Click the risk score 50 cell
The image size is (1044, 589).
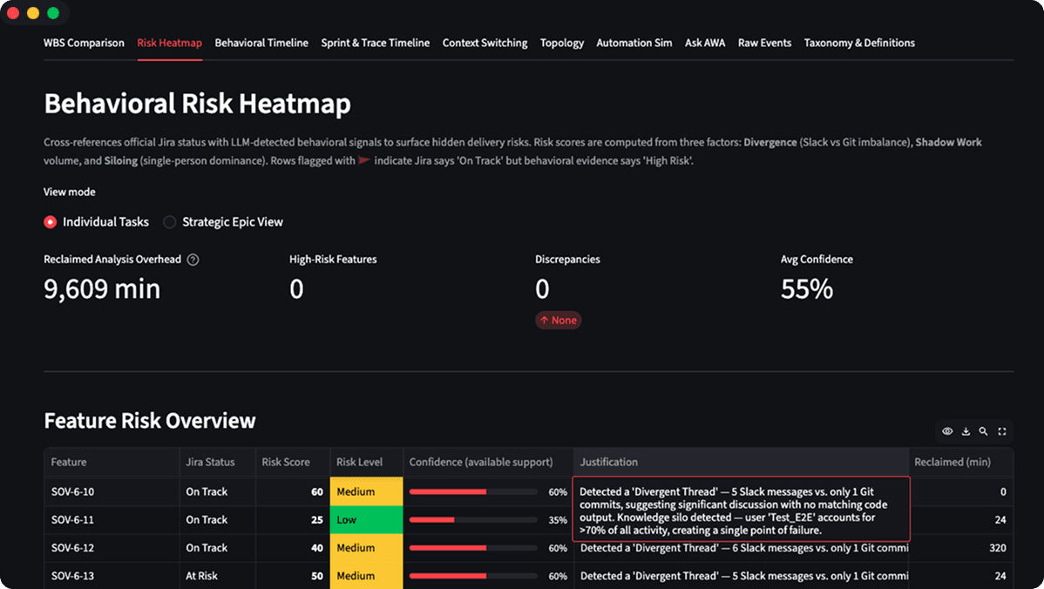(292, 576)
